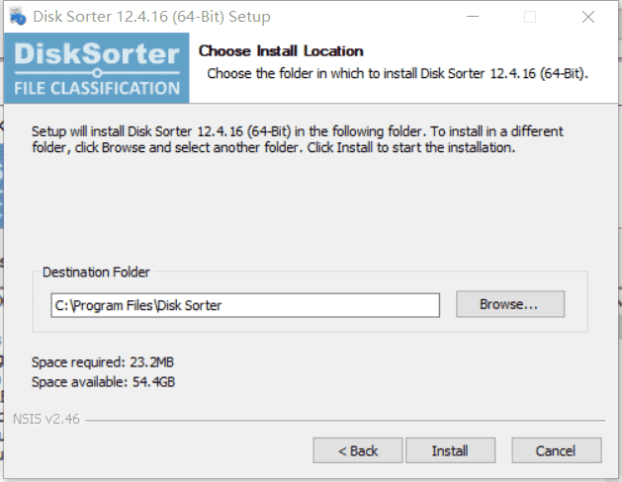Viewport: 622px width, 482px height.
Task: Click the 'Destination Folder' group label
Action: click(96, 272)
